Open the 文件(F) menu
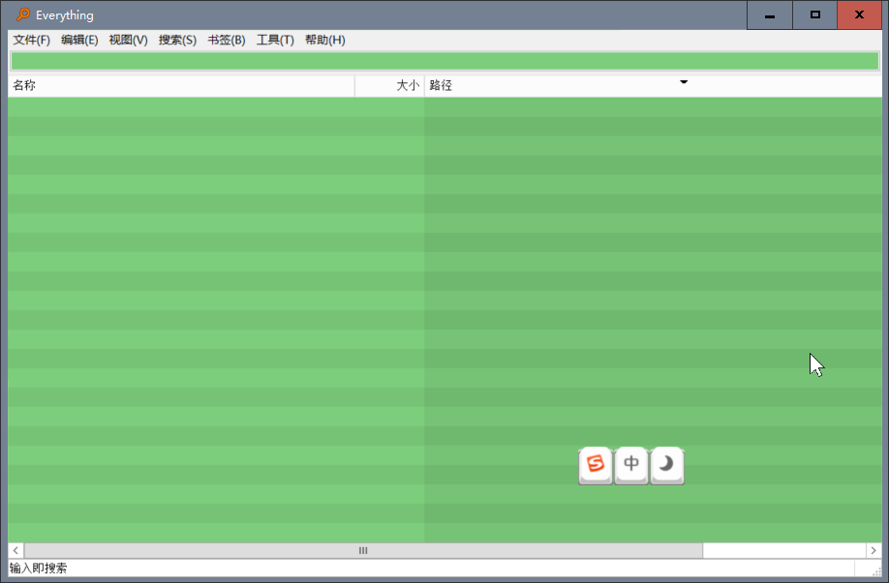Screen dimensions: 889x583 click(x=32, y=40)
